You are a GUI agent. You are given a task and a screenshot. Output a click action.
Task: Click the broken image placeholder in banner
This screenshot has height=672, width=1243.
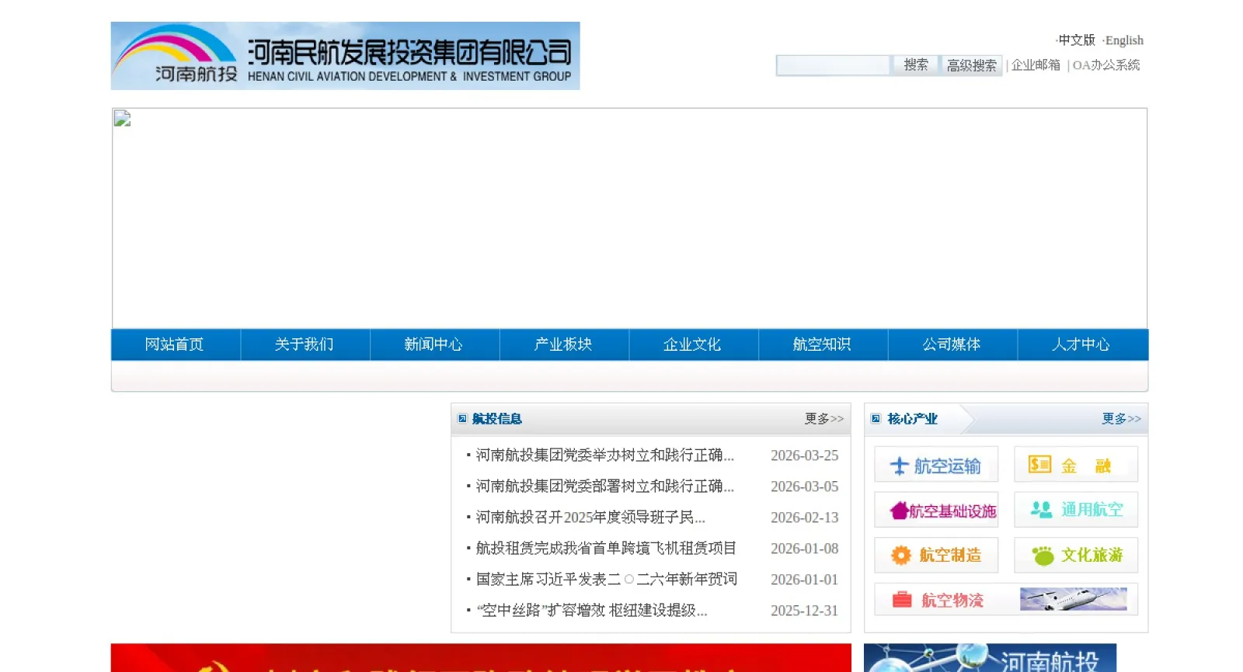coord(122,119)
